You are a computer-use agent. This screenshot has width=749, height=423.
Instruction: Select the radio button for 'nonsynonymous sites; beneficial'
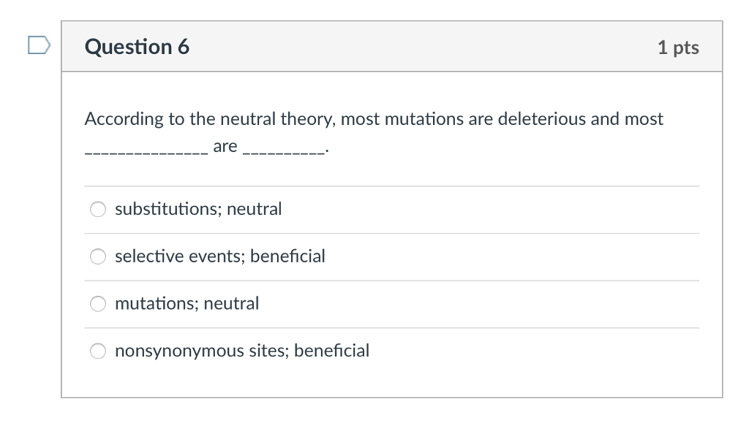coord(97,351)
